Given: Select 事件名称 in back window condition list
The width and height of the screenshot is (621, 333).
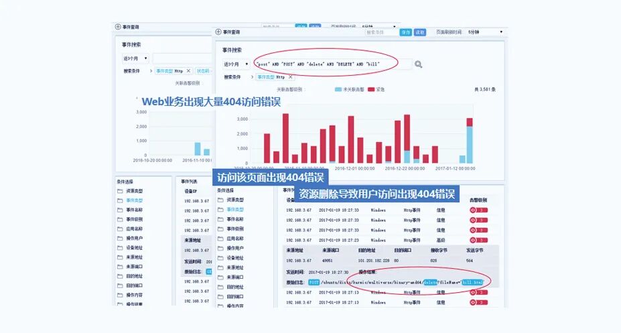Looking at the screenshot, I should [x=134, y=210].
